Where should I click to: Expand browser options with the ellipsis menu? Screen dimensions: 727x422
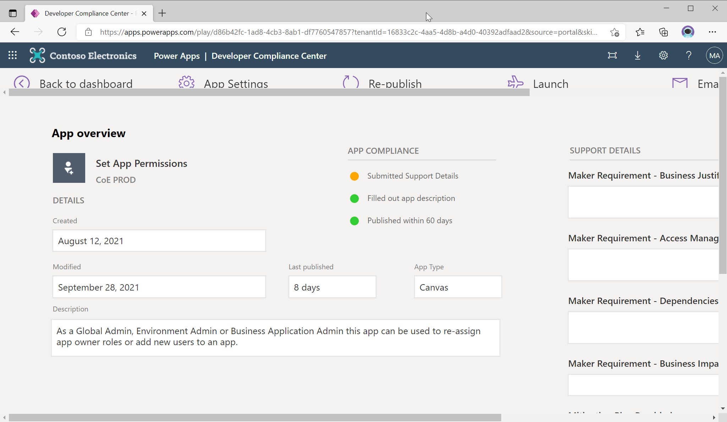(x=713, y=32)
